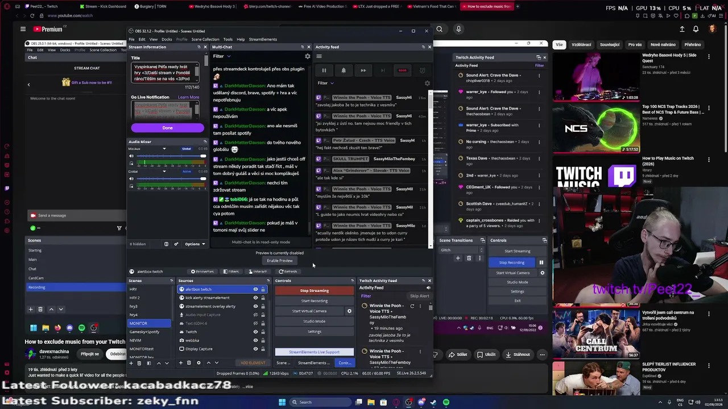Move the selected scene up
728x409 pixels.
click(x=159, y=363)
